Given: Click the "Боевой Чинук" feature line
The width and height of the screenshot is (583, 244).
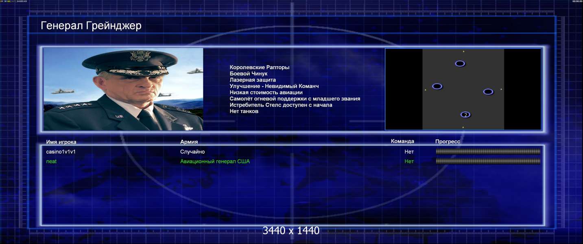Looking at the screenshot, I should (249, 74).
